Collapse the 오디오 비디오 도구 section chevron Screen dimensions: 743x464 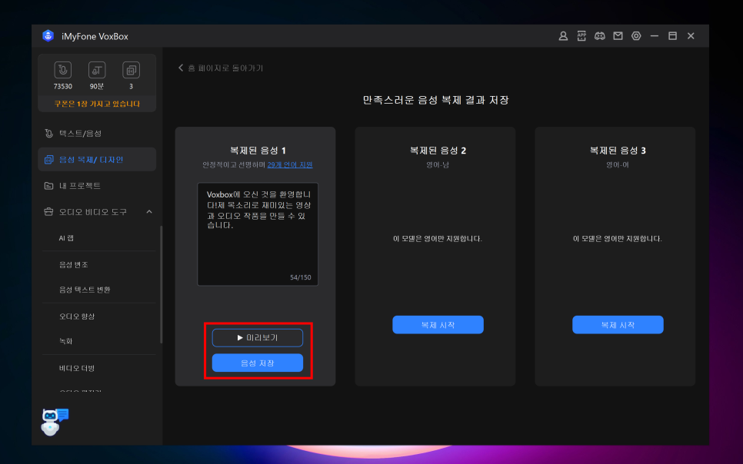coord(149,211)
